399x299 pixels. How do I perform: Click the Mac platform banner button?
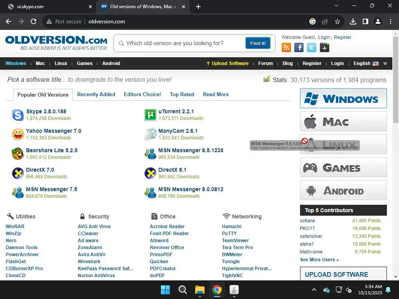click(x=343, y=121)
